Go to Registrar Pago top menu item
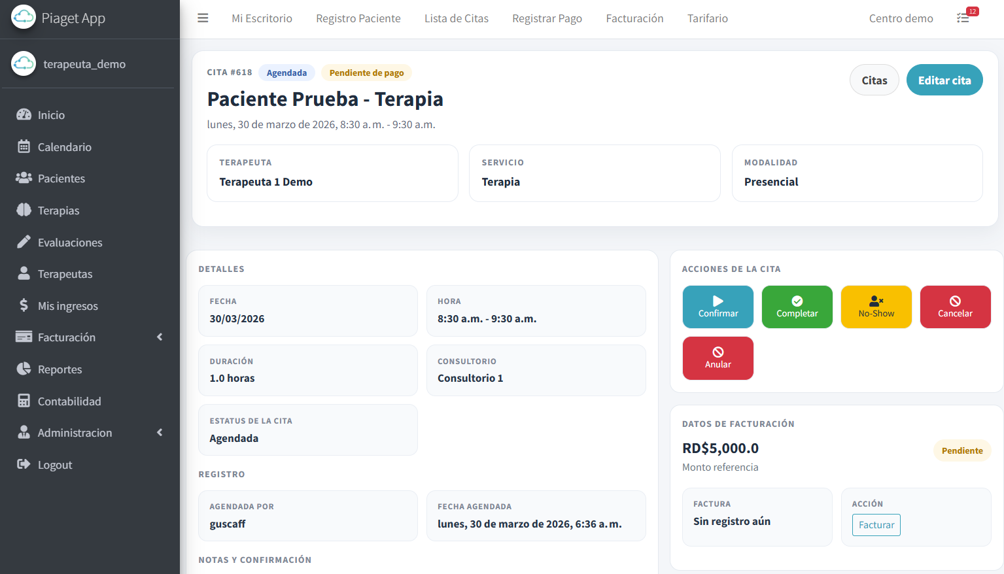 pyautogui.click(x=547, y=18)
